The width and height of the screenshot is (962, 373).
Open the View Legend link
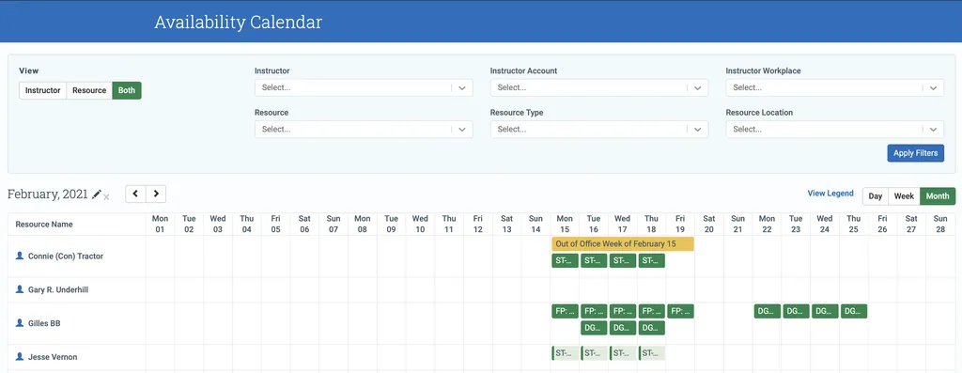click(x=830, y=194)
